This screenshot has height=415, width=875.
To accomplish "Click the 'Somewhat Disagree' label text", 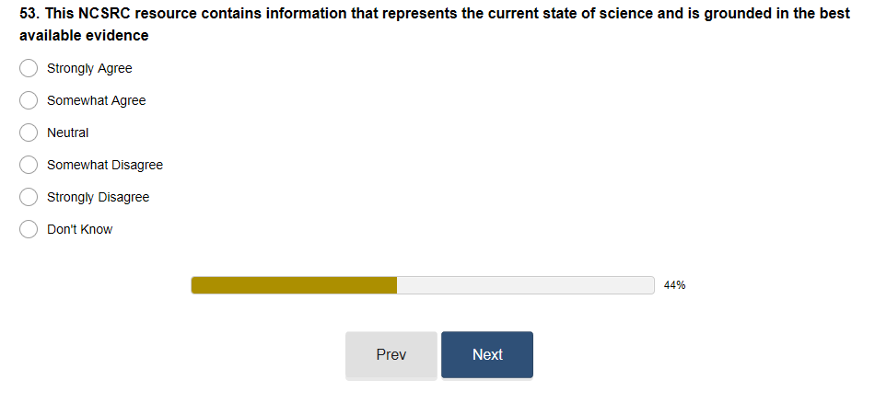I will point(104,165).
